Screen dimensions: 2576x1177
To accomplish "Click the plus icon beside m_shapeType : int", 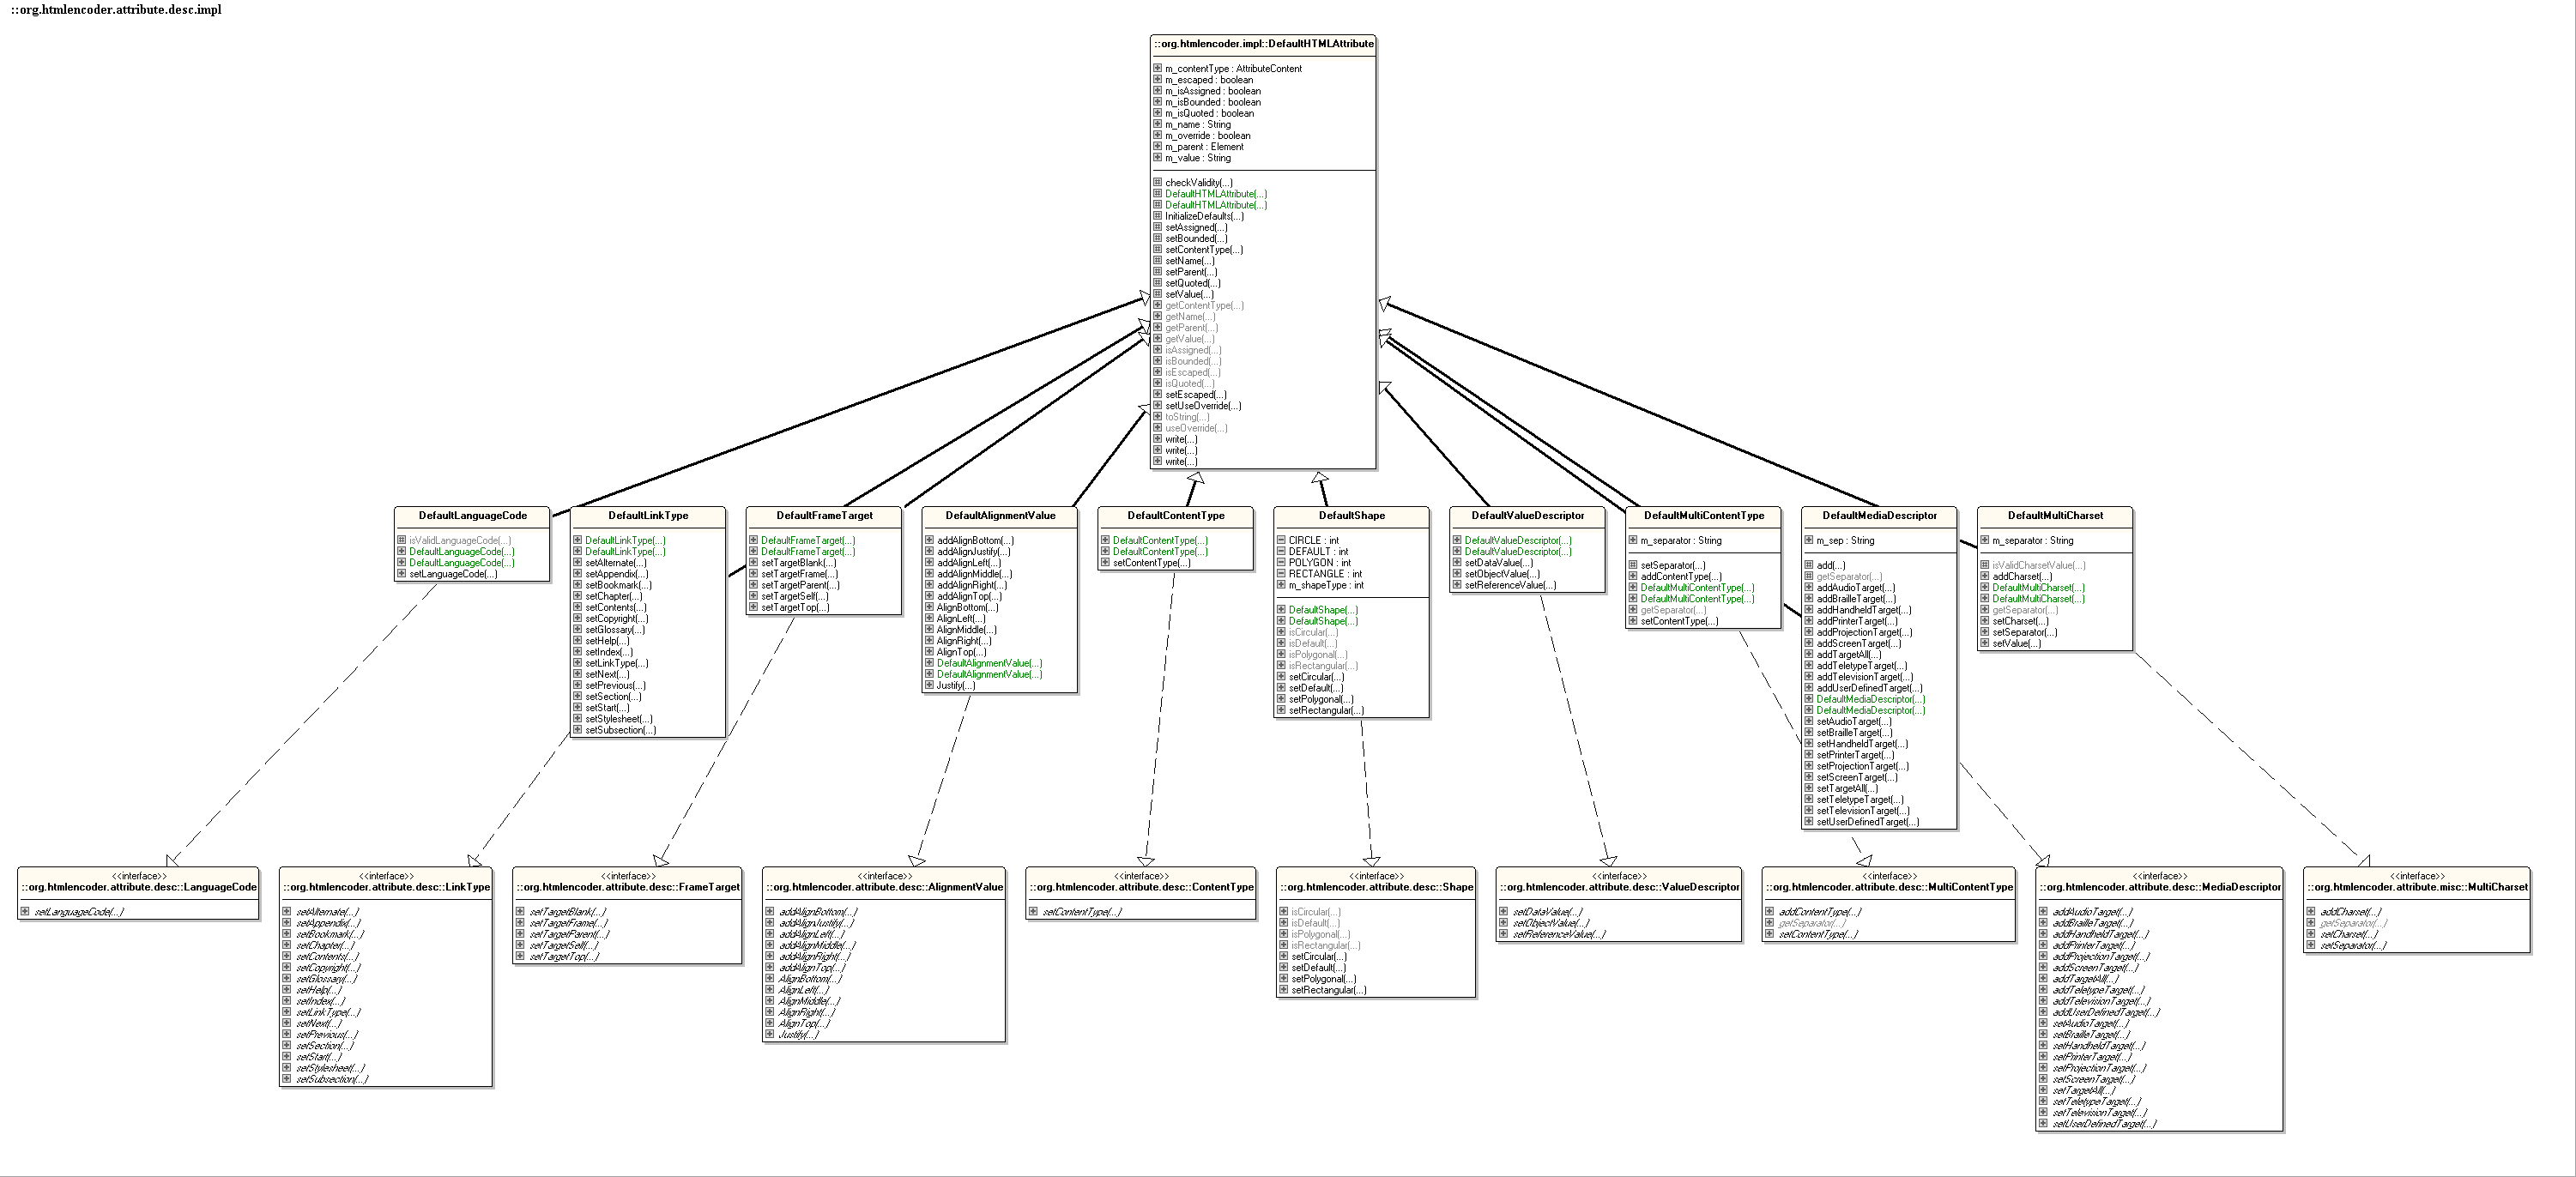I will [x=1281, y=585].
